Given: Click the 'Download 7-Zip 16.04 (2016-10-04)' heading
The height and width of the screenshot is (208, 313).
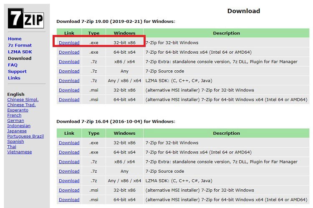Looking at the screenshot, I should pos(116,121).
